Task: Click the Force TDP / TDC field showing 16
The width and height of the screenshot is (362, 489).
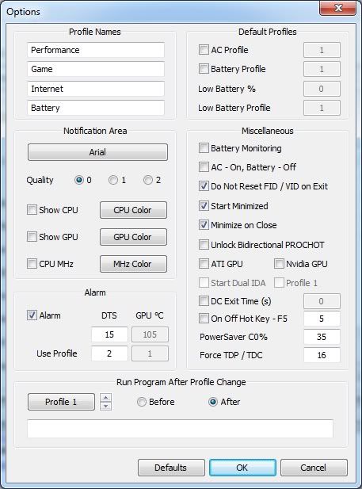Action: 322,355
